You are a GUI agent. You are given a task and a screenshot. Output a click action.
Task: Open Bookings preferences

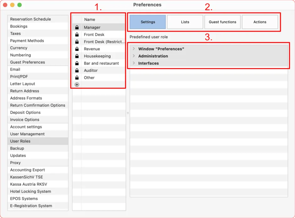point(38,26)
